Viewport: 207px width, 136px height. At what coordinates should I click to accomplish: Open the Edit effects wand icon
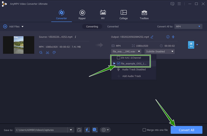41,52
